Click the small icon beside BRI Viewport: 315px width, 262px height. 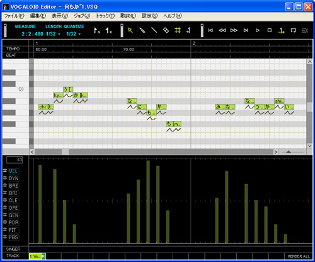pos(5,193)
